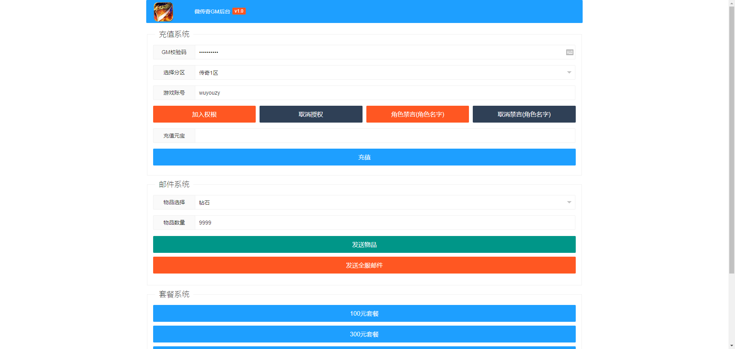Open the 选择分区 dropdown showing 传奇1区
Image resolution: width=735 pixels, height=349 pixels.
(x=385, y=72)
